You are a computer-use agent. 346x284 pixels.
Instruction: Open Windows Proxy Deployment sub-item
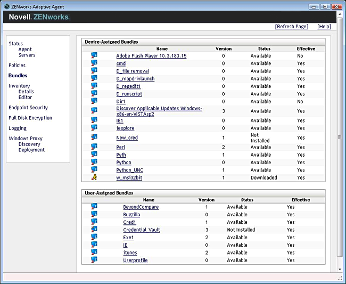pyautogui.click(x=31, y=150)
